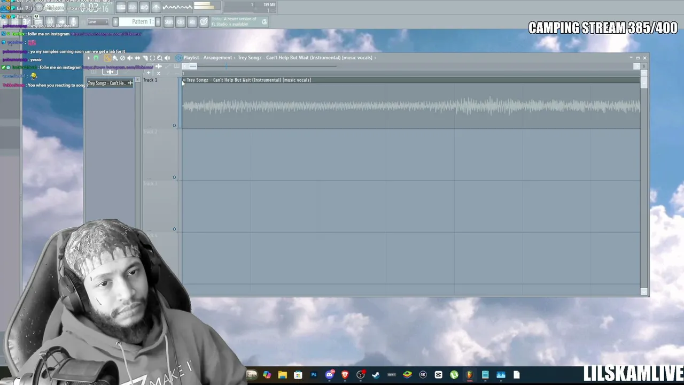
Task: Select the Slip tool in Playlist toolbar
Action: tap(137, 58)
